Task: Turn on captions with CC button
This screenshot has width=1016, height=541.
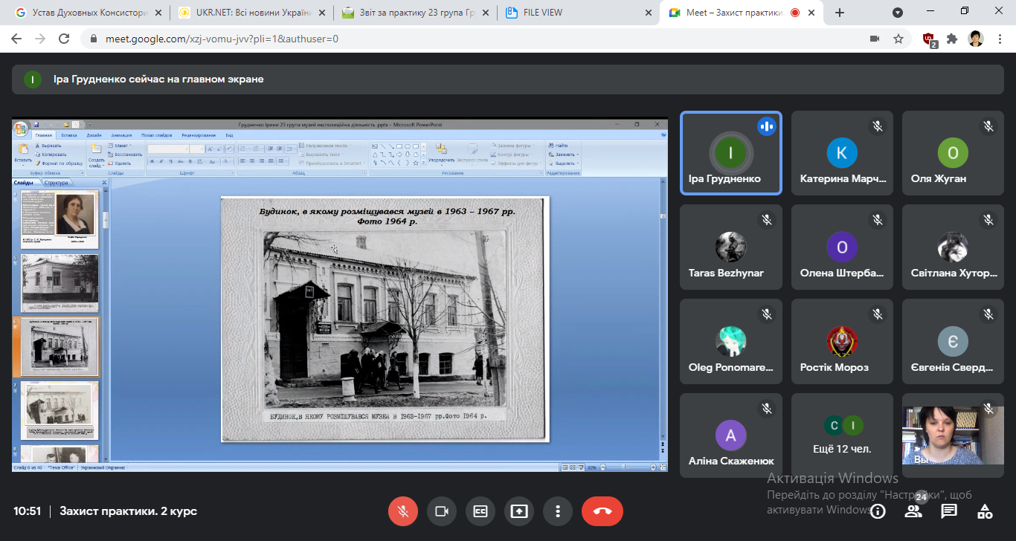Action: 480,511
